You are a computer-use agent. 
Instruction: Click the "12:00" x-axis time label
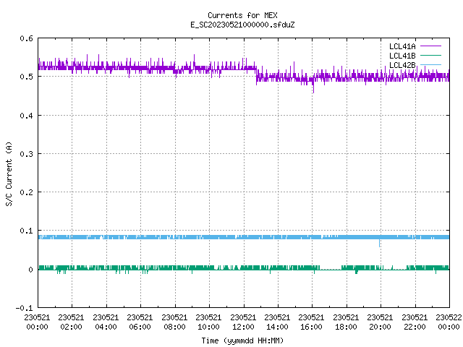tap(243, 327)
